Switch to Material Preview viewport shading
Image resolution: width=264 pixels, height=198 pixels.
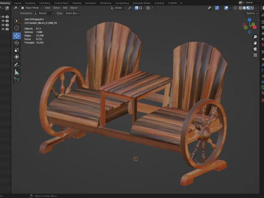click(248, 8)
